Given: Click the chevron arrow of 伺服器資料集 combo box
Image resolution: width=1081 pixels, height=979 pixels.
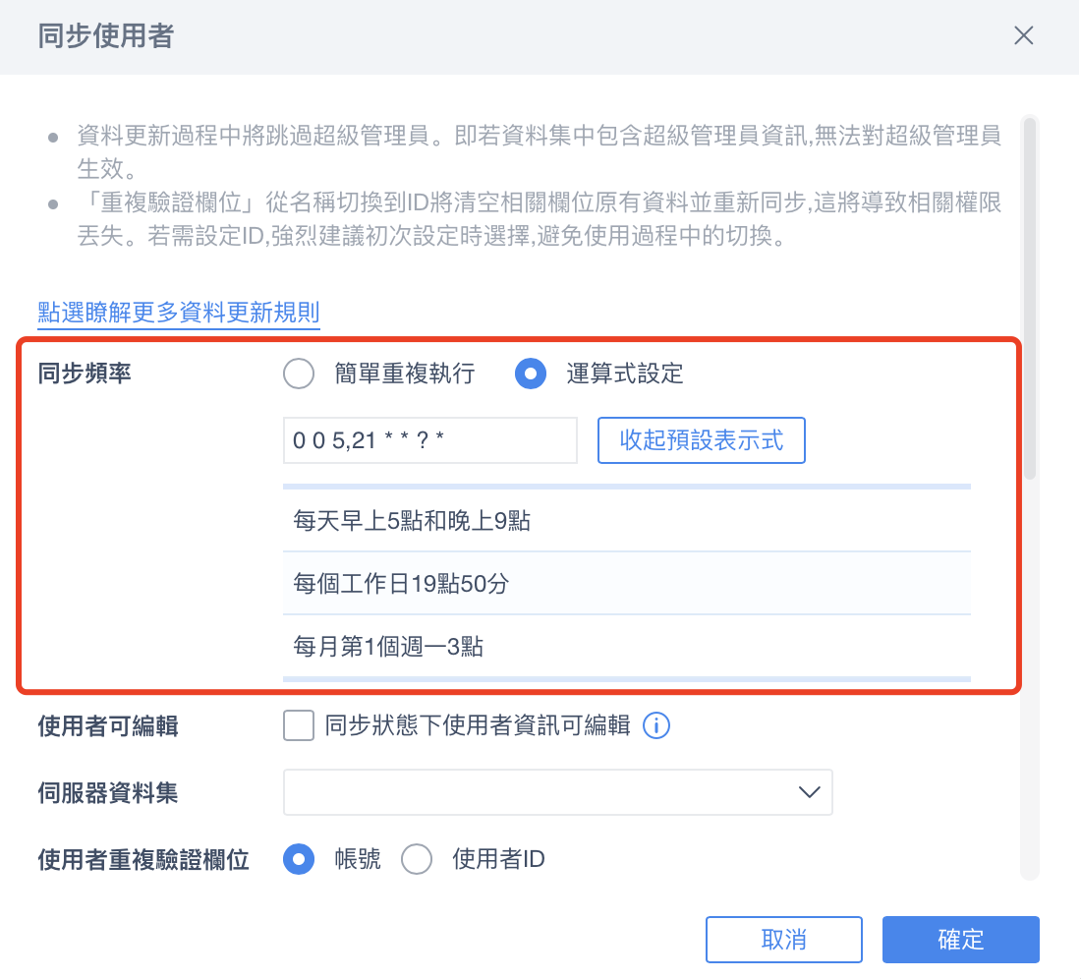Looking at the screenshot, I should coord(809,792).
